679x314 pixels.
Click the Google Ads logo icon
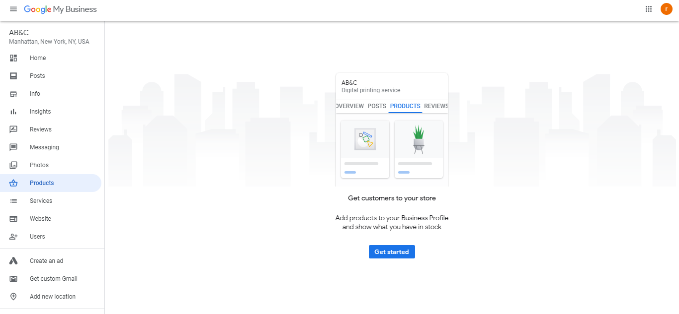[x=13, y=261]
